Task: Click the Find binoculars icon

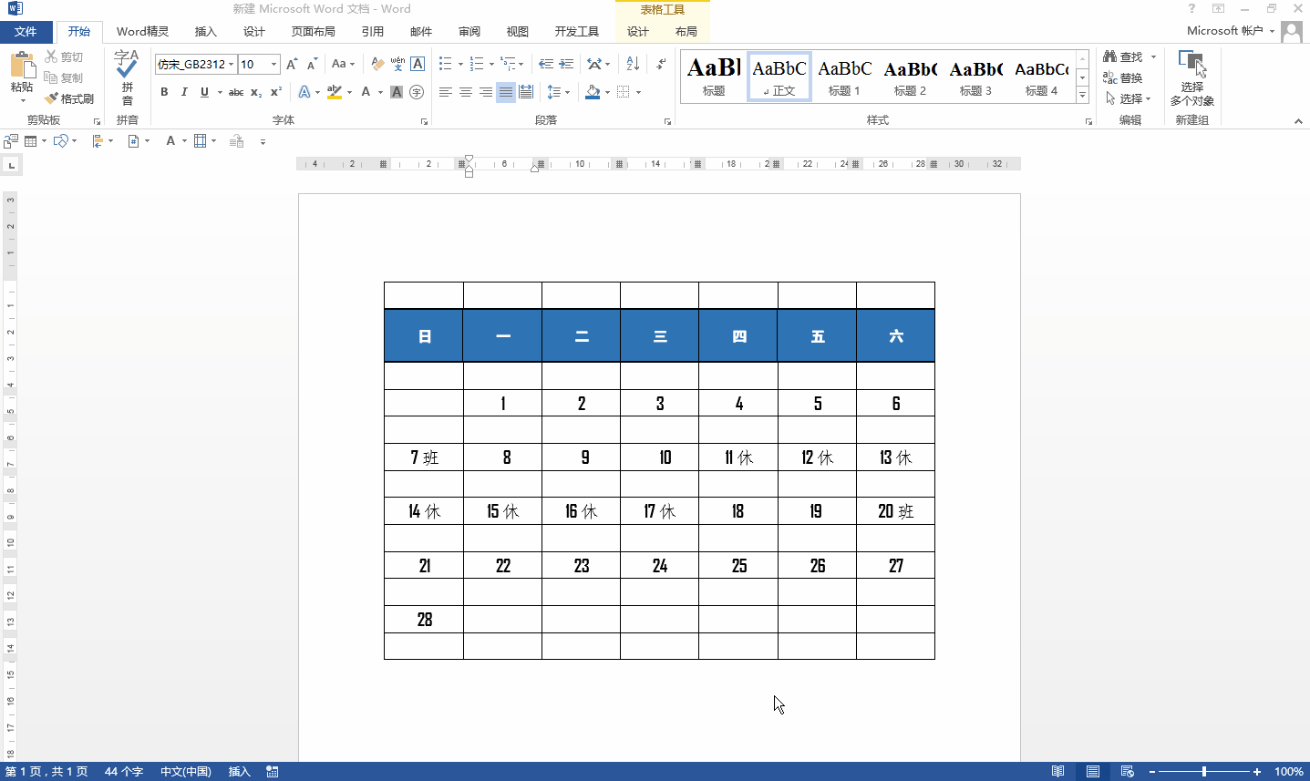Action: (x=1109, y=57)
